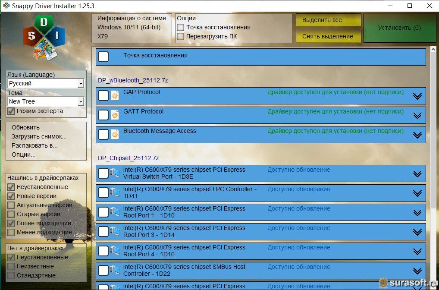The height and width of the screenshot is (290, 439).
Task: Choose Распаковать в... menu entry
Action: (x=34, y=146)
